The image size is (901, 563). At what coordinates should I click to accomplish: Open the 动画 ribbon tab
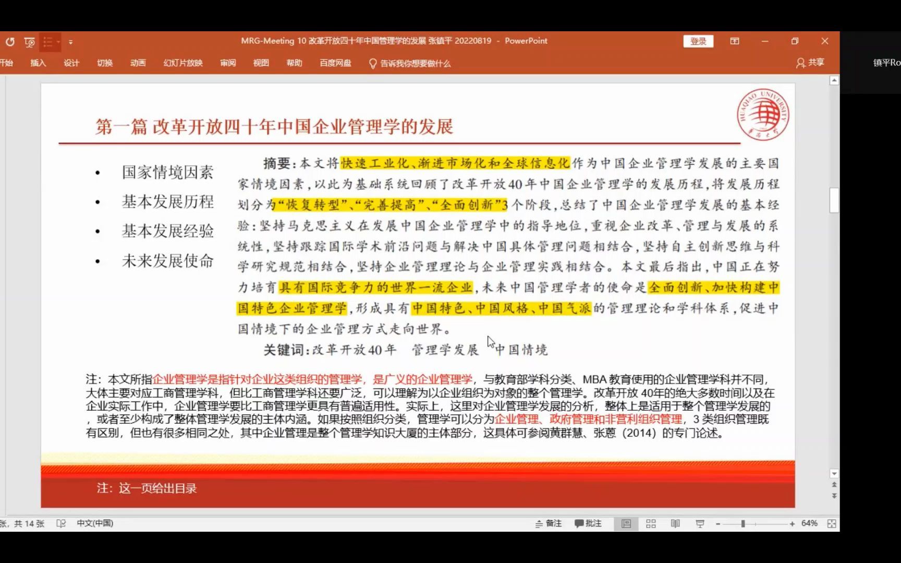click(x=138, y=63)
